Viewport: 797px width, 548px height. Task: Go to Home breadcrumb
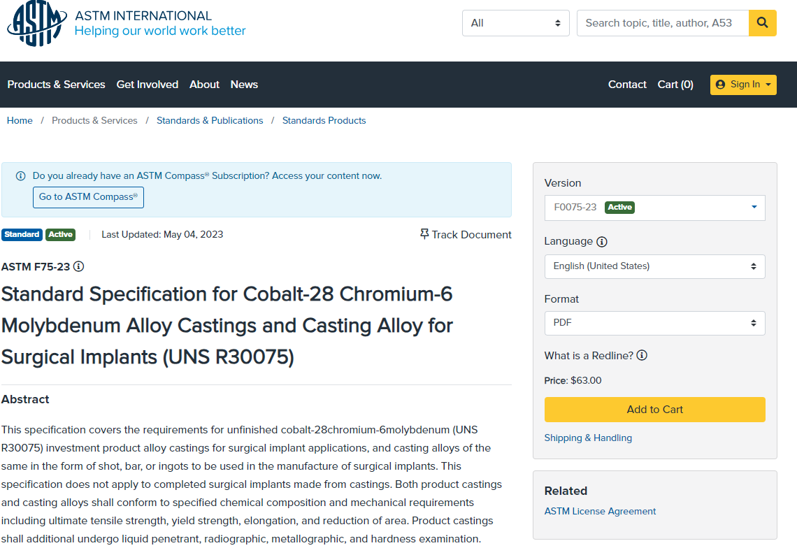pyautogui.click(x=20, y=120)
